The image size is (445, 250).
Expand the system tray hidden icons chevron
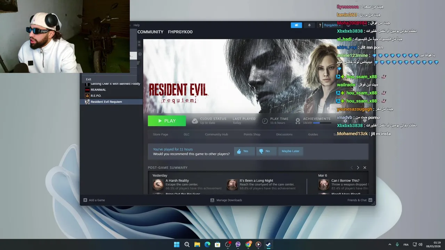tap(390, 244)
